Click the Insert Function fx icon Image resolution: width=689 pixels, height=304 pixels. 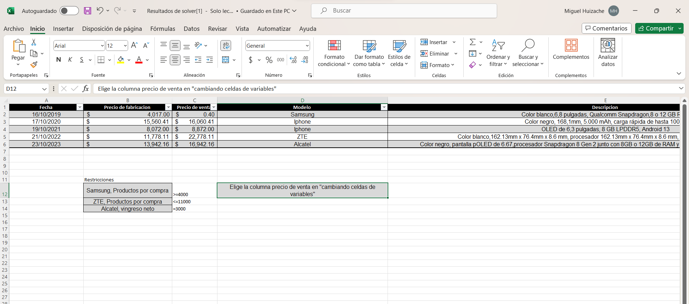pyautogui.click(x=85, y=89)
